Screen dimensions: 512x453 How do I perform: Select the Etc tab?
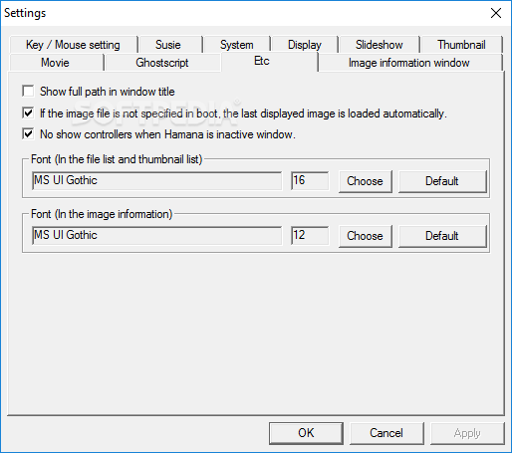(269, 62)
